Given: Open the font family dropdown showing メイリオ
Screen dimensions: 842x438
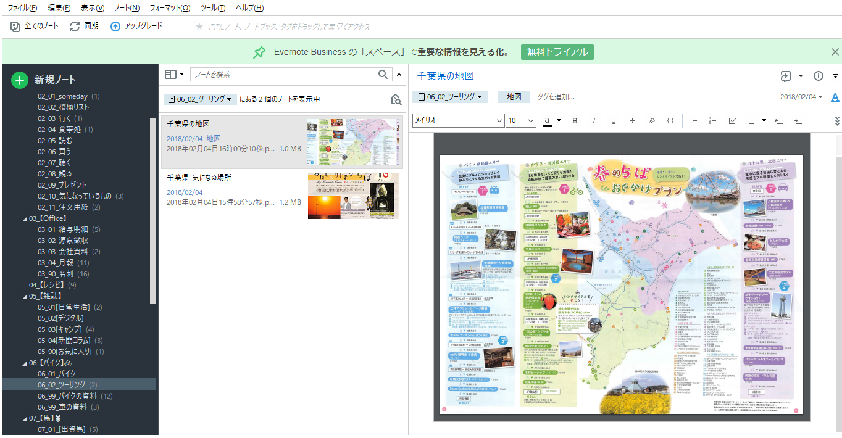Looking at the screenshot, I should click(x=458, y=121).
